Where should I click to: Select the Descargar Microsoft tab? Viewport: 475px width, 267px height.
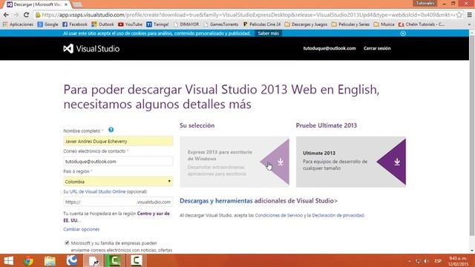point(37,4)
